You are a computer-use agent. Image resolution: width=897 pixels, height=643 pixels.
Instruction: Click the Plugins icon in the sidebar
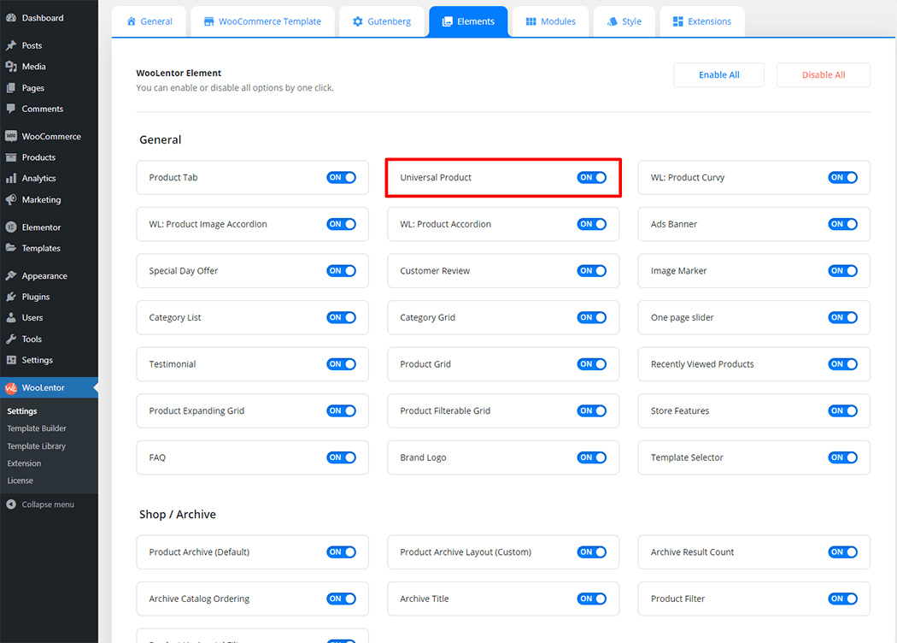click(x=11, y=297)
